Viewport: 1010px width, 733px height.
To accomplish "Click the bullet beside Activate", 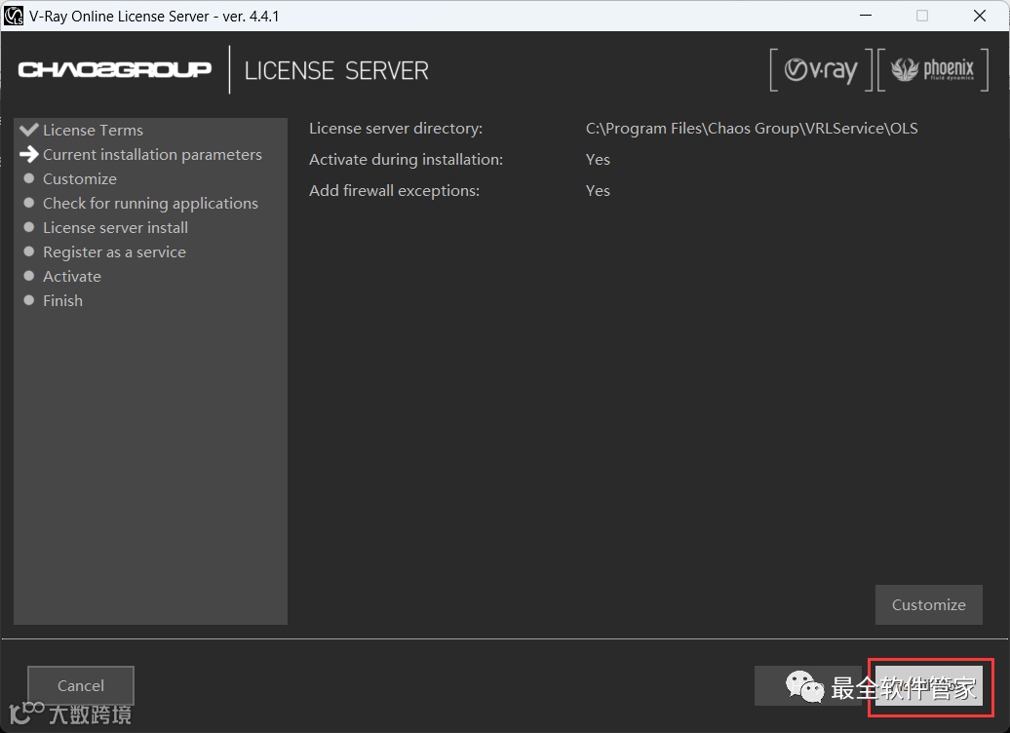I will [29, 276].
